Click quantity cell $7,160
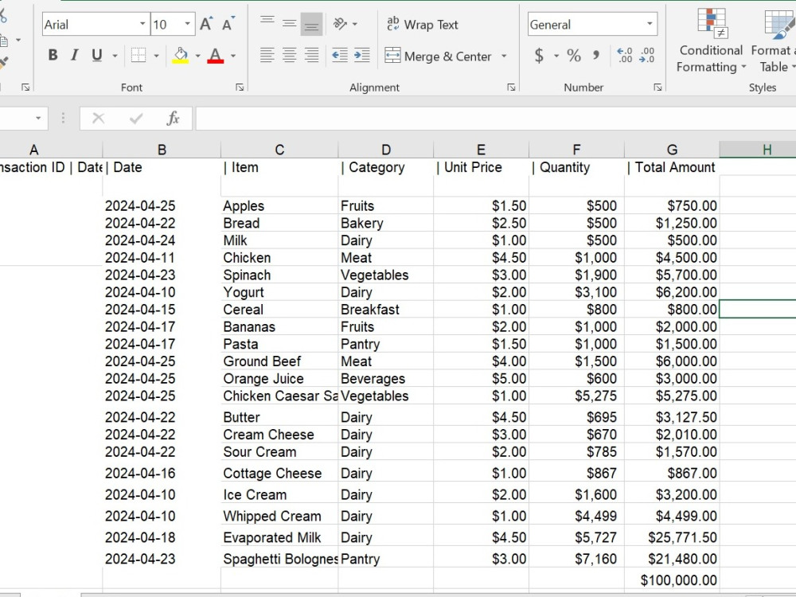The height and width of the screenshot is (597, 796). (x=576, y=559)
